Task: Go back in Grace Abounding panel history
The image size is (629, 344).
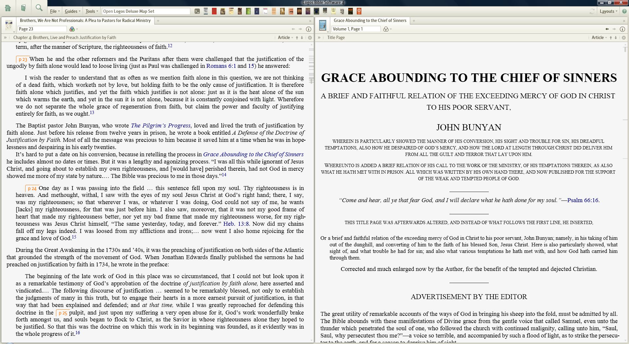Action: tap(607, 29)
